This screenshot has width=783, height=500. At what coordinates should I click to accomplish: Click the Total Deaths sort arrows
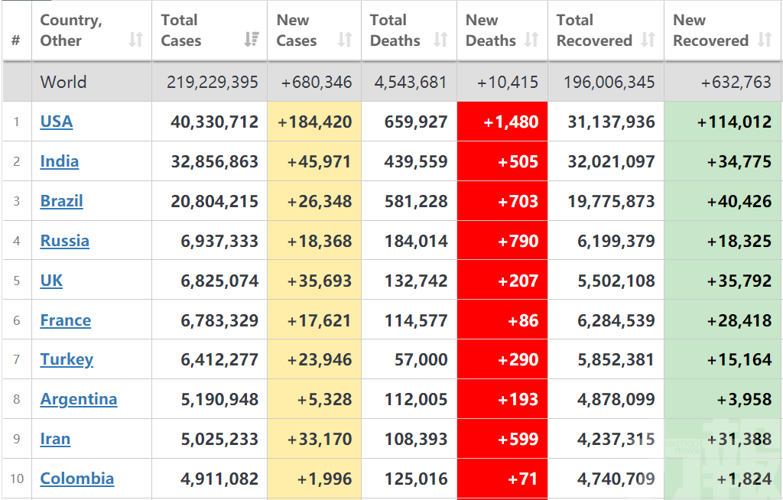tap(440, 40)
